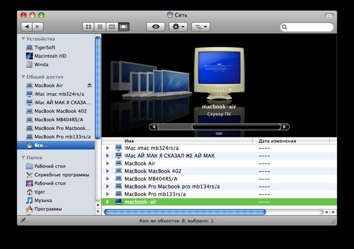The width and height of the screenshot is (354, 249).
Task: Select Все... in the sidebar
Action: [41, 145]
